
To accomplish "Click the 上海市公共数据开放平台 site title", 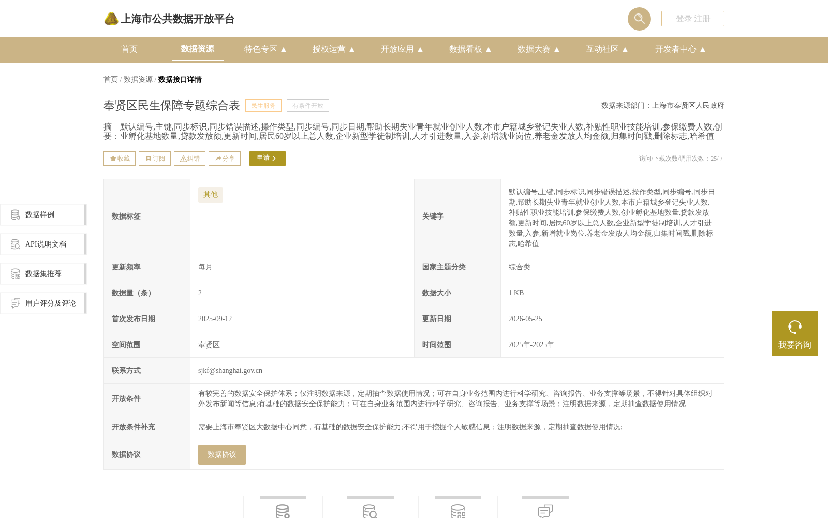I will click(178, 19).
